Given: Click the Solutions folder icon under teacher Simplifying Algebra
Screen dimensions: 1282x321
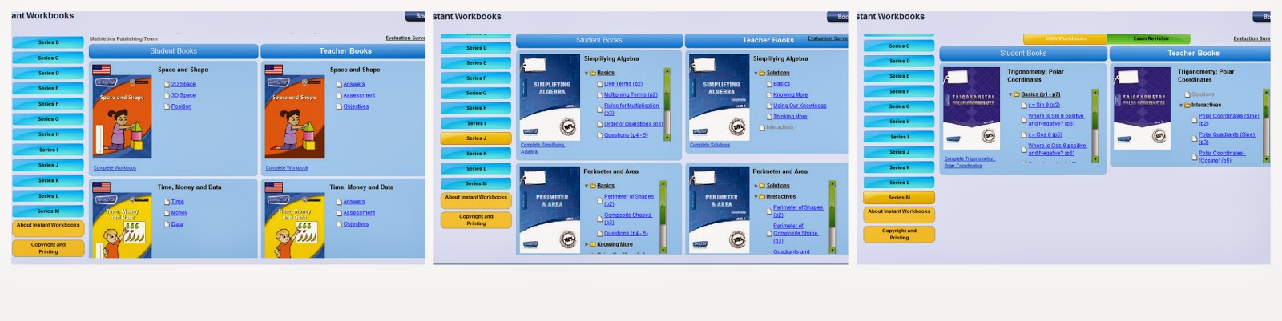Looking at the screenshot, I should point(762,73).
